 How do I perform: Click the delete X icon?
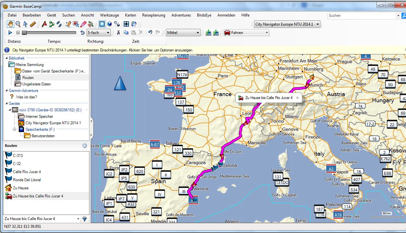tap(141, 32)
